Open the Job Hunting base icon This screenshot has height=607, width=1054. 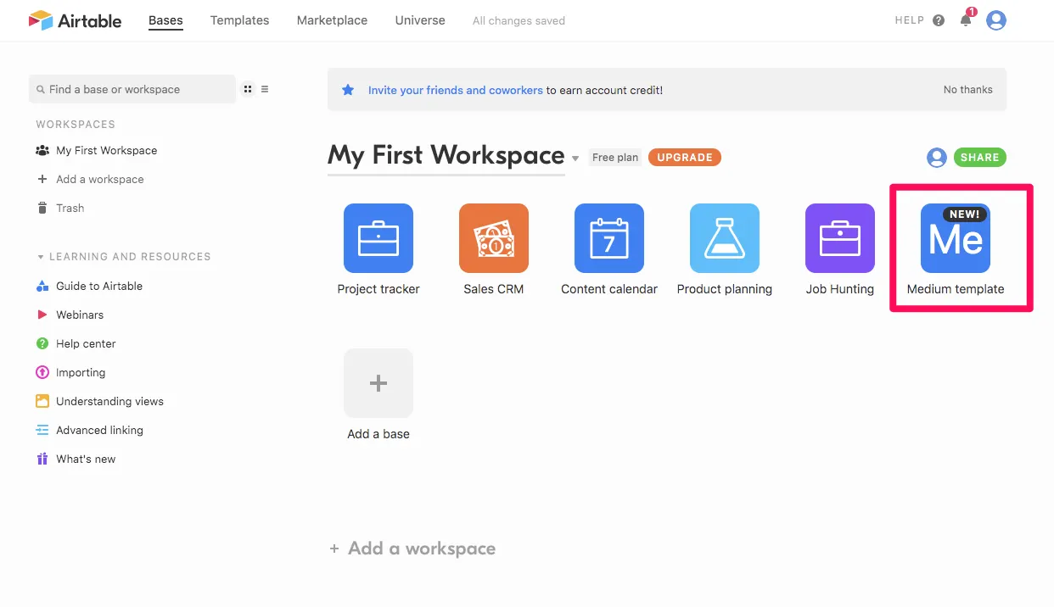pyautogui.click(x=840, y=238)
